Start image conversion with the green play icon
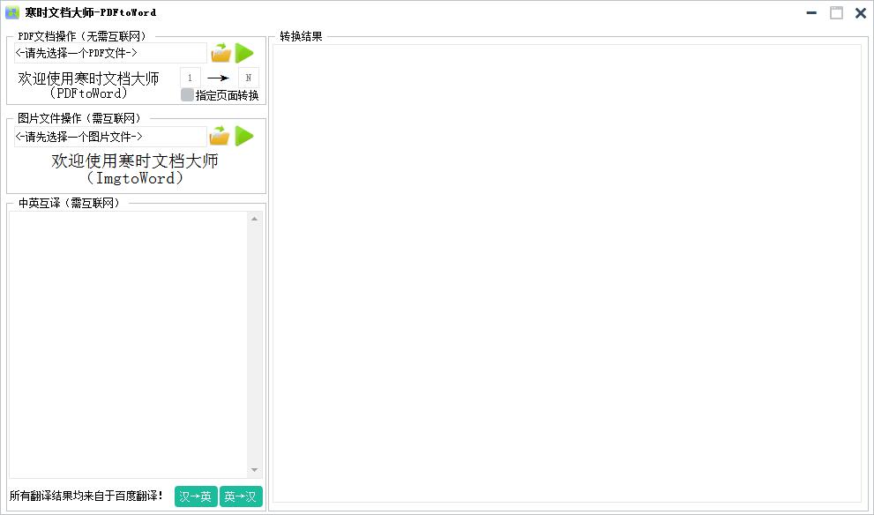 coord(244,136)
